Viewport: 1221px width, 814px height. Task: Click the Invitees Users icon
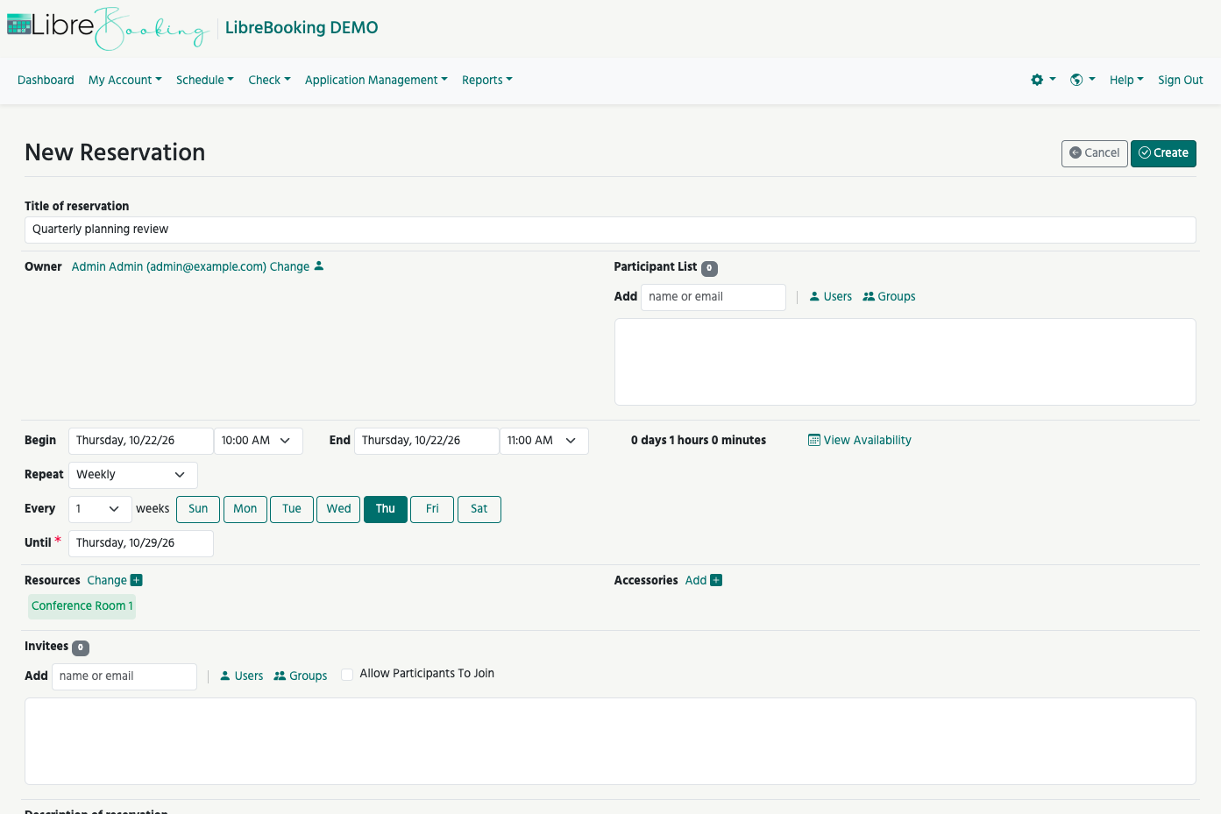(225, 676)
